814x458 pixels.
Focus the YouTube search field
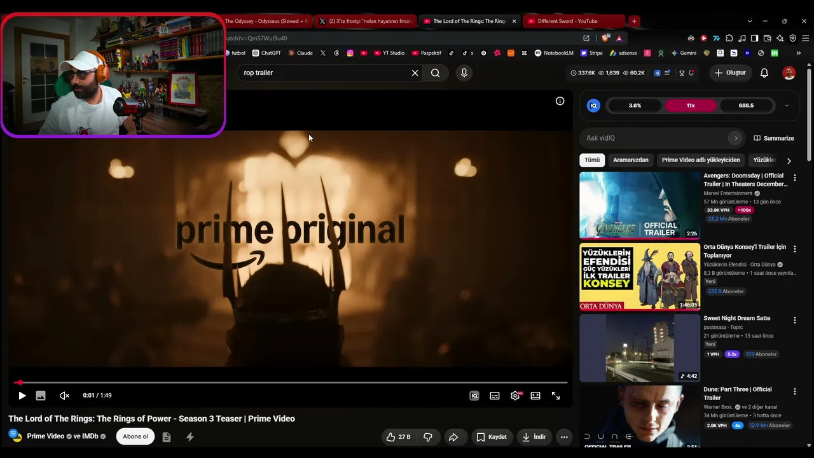coord(324,73)
